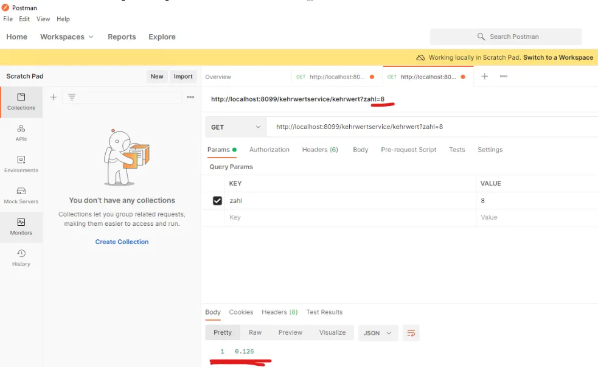Click the cloud-off scratch pad icon

point(420,58)
